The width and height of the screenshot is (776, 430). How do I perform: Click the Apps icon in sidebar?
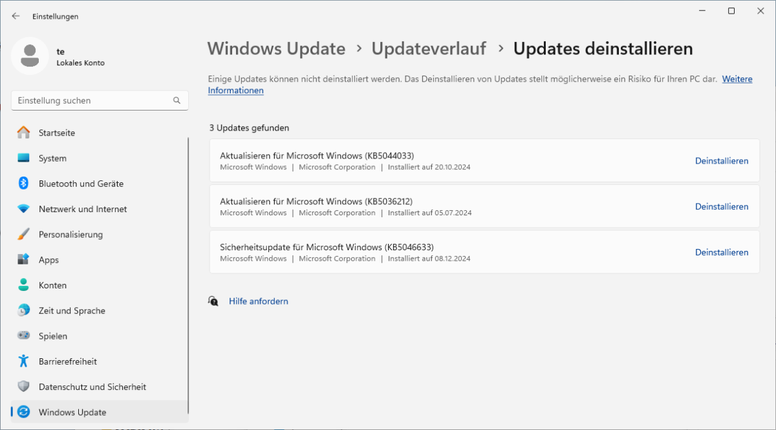(24, 259)
